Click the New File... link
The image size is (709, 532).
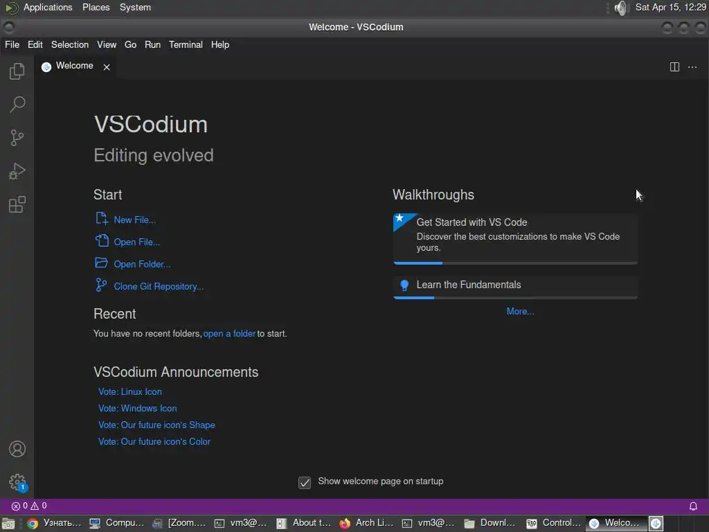coord(135,220)
